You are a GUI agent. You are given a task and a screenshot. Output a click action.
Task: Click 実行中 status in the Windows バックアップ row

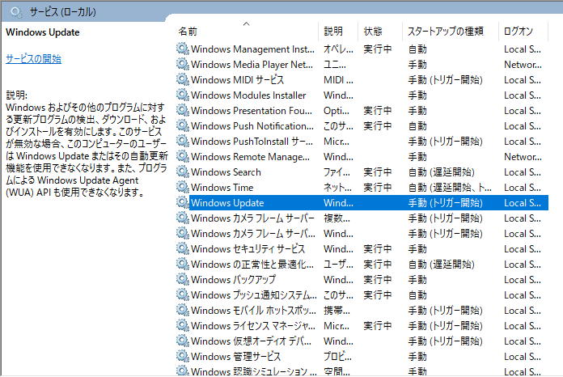pyautogui.click(x=378, y=280)
